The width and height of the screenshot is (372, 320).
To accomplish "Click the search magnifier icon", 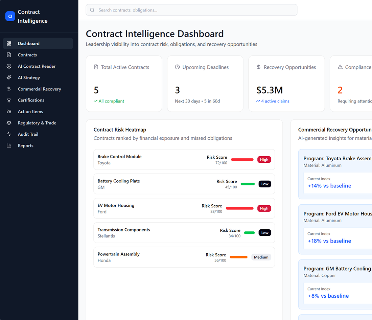I will (92, 10).
